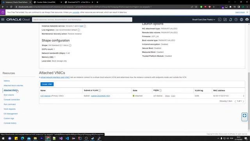Show info icon for Subnet or VLAN column
Image resolution: width=250 pixels, height=141 pixels.
(x=100, y=90)
